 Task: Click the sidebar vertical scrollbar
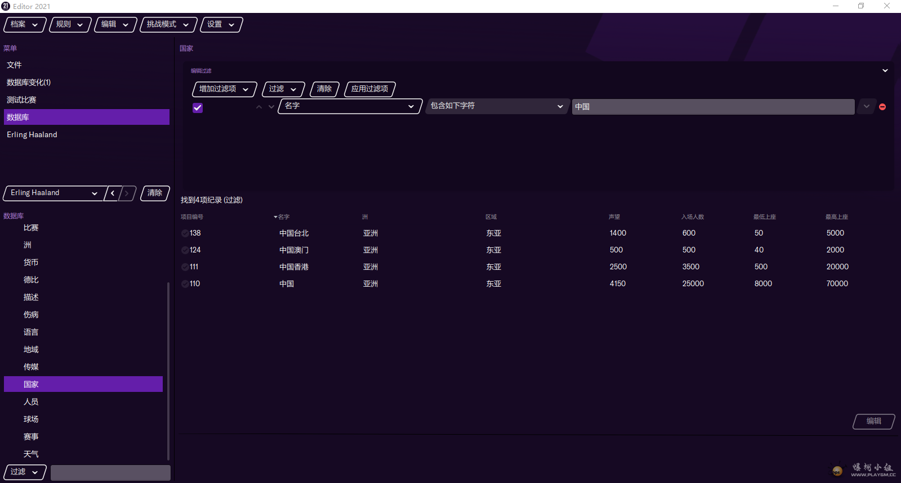click(168, 371)
